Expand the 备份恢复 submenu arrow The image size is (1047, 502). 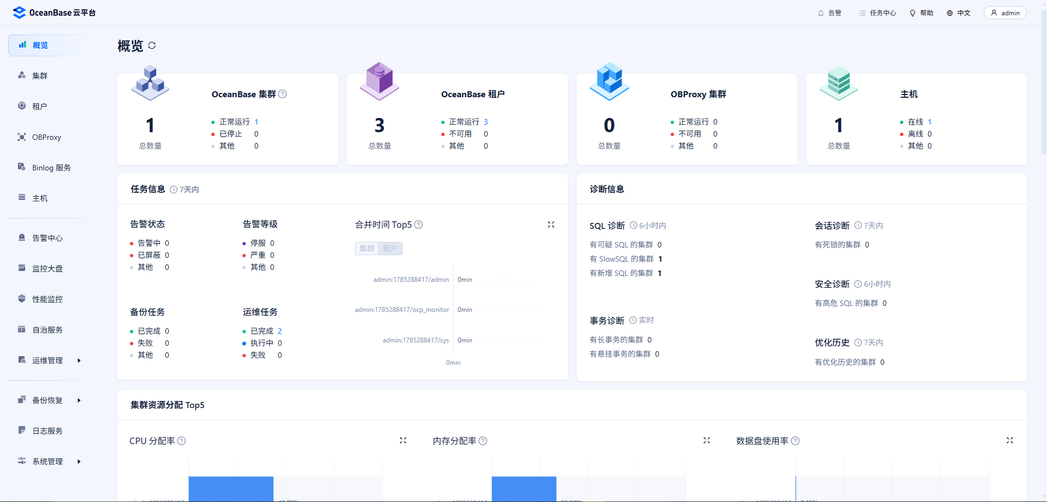click(x=79, y=400)
